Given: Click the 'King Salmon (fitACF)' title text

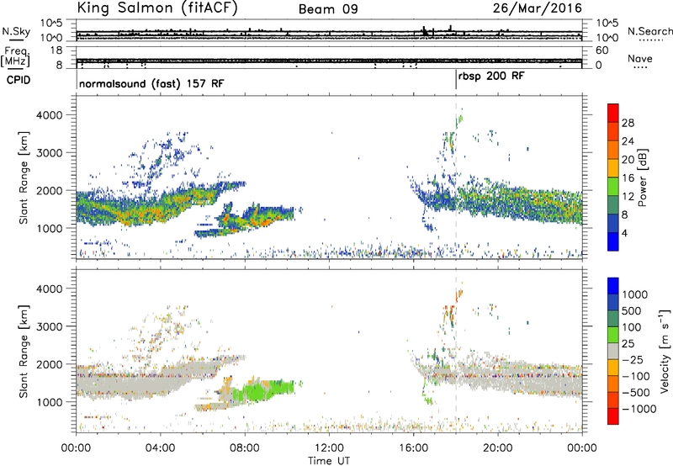Looking at the screenshot, I should tap(157, 8).
